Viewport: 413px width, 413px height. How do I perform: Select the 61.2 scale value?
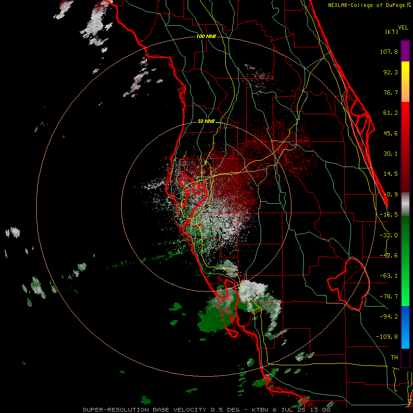point(391,113)
